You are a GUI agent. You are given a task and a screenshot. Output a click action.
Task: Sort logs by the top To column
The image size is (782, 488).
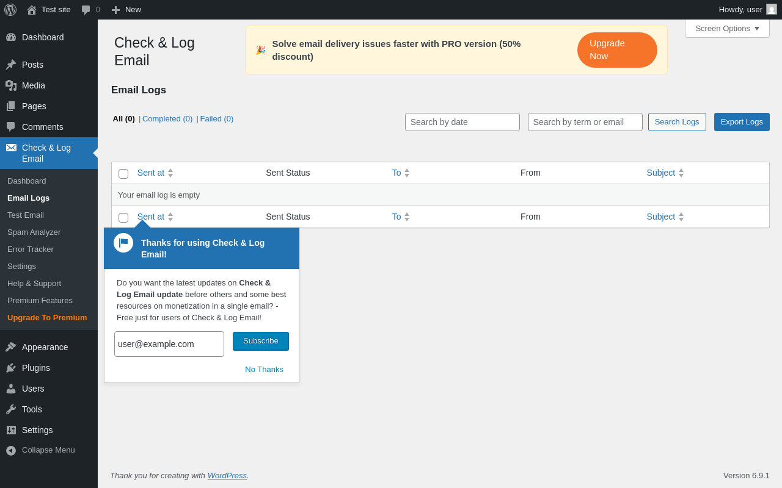pyautogui.click(x=396, y=173)
